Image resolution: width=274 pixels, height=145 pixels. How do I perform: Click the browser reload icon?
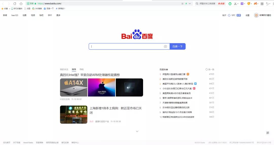coord(15,4)
